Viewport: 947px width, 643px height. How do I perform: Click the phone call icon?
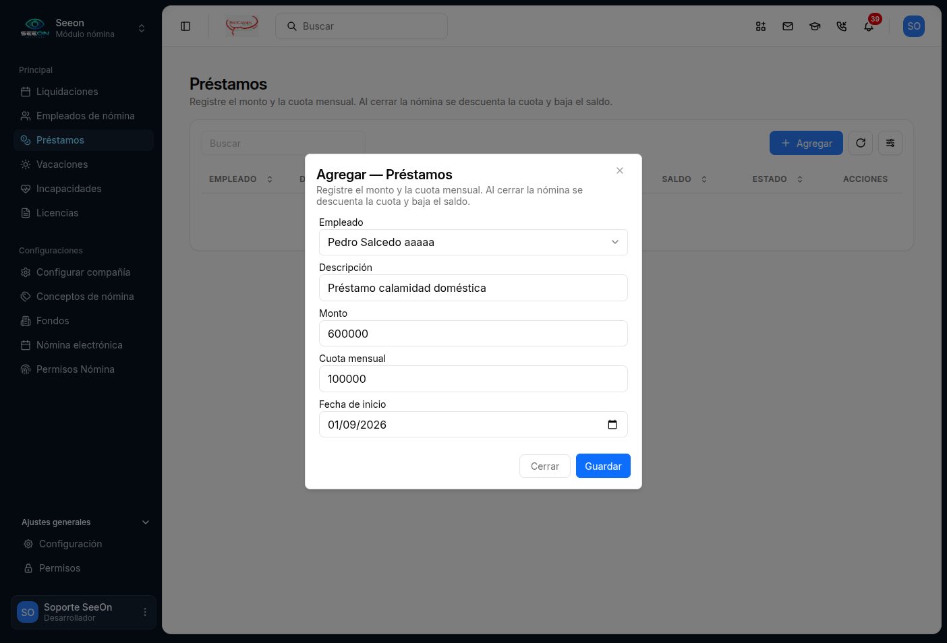(x=842, y=26)
